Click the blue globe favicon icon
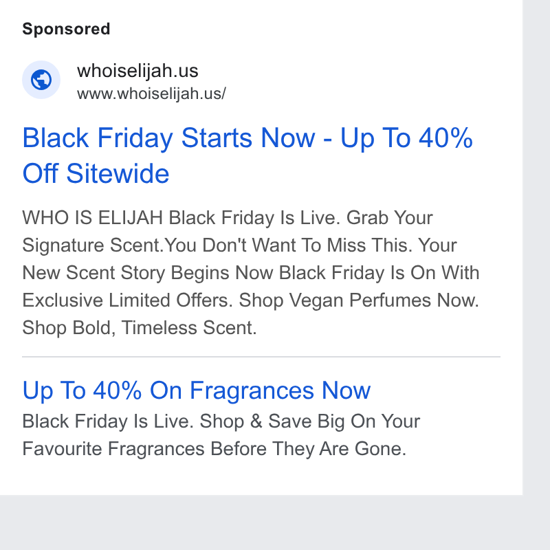Image resolution: width=550 pixels, height=550 pixels. 41,80
